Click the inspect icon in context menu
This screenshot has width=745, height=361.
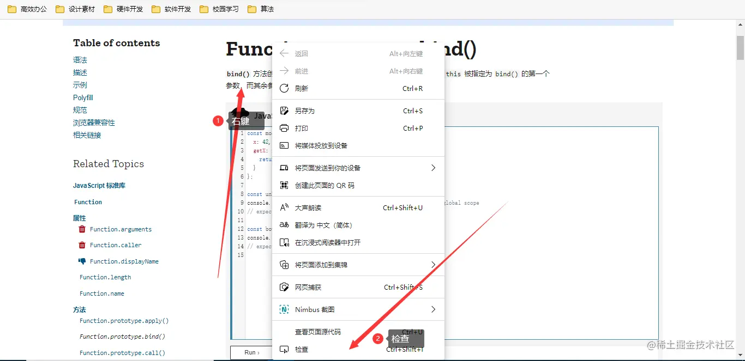[x=284, y=349]
